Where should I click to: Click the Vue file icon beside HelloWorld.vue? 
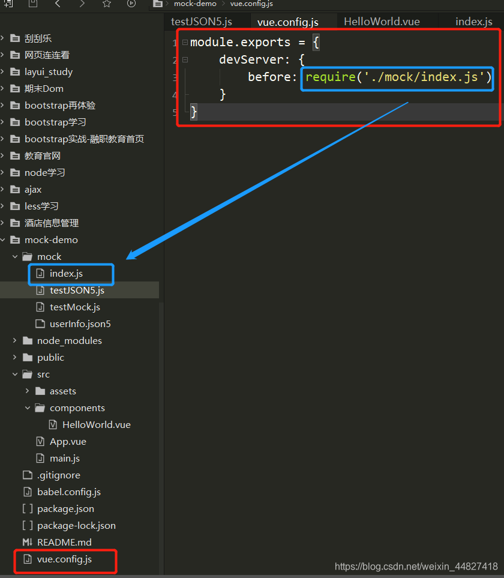point(53,425)
